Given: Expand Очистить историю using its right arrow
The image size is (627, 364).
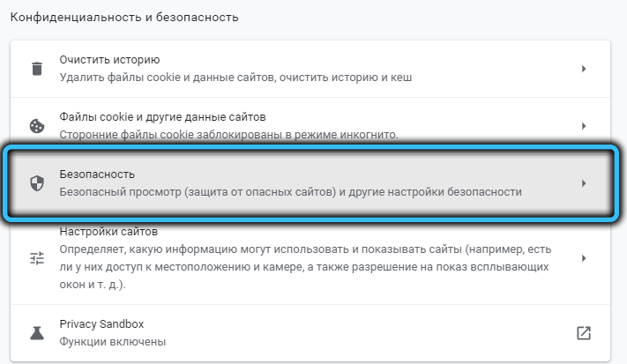Looking at the screenshot, I should pyautogui.click(x=584, y=69).
